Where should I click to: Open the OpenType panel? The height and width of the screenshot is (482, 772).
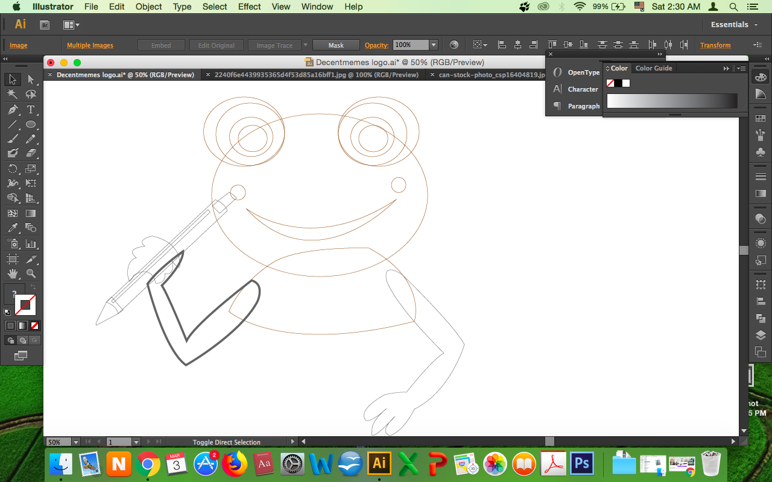click(577, 72)
